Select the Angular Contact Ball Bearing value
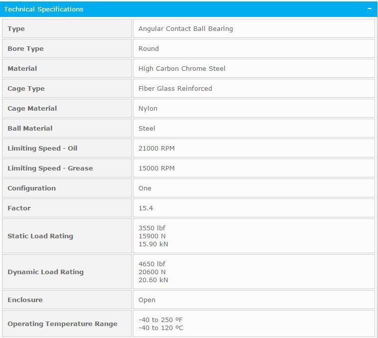 [x=185, y=28]
